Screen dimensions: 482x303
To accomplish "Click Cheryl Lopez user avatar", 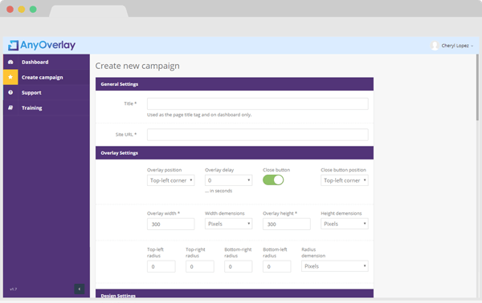I will [435, 46].
